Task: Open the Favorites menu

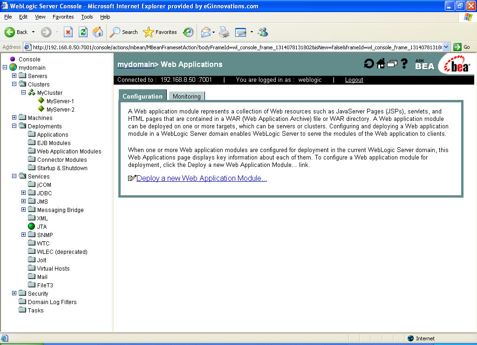Action: click(63, 17)
